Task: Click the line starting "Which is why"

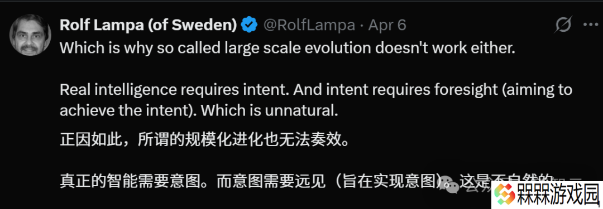Action: [x=288, y=48]
